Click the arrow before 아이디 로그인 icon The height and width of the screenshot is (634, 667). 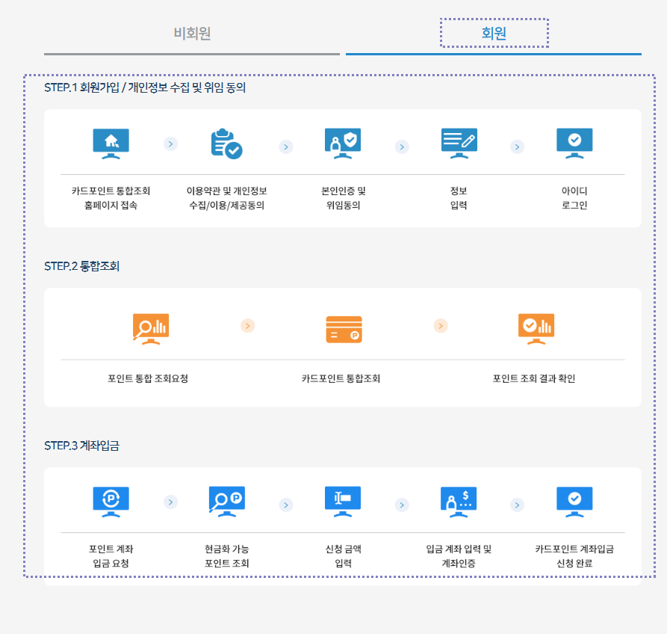518,147
